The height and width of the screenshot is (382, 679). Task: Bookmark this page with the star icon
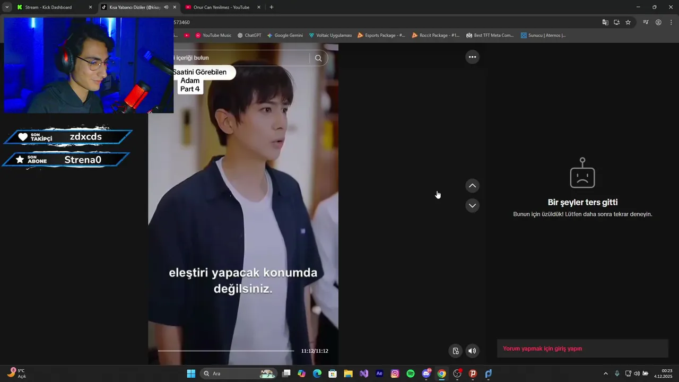pos(628,22)
